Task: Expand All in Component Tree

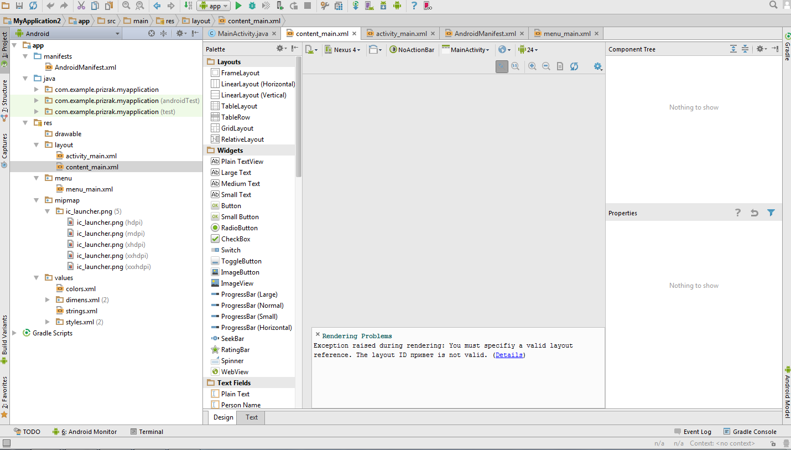Action: (733, 49)
